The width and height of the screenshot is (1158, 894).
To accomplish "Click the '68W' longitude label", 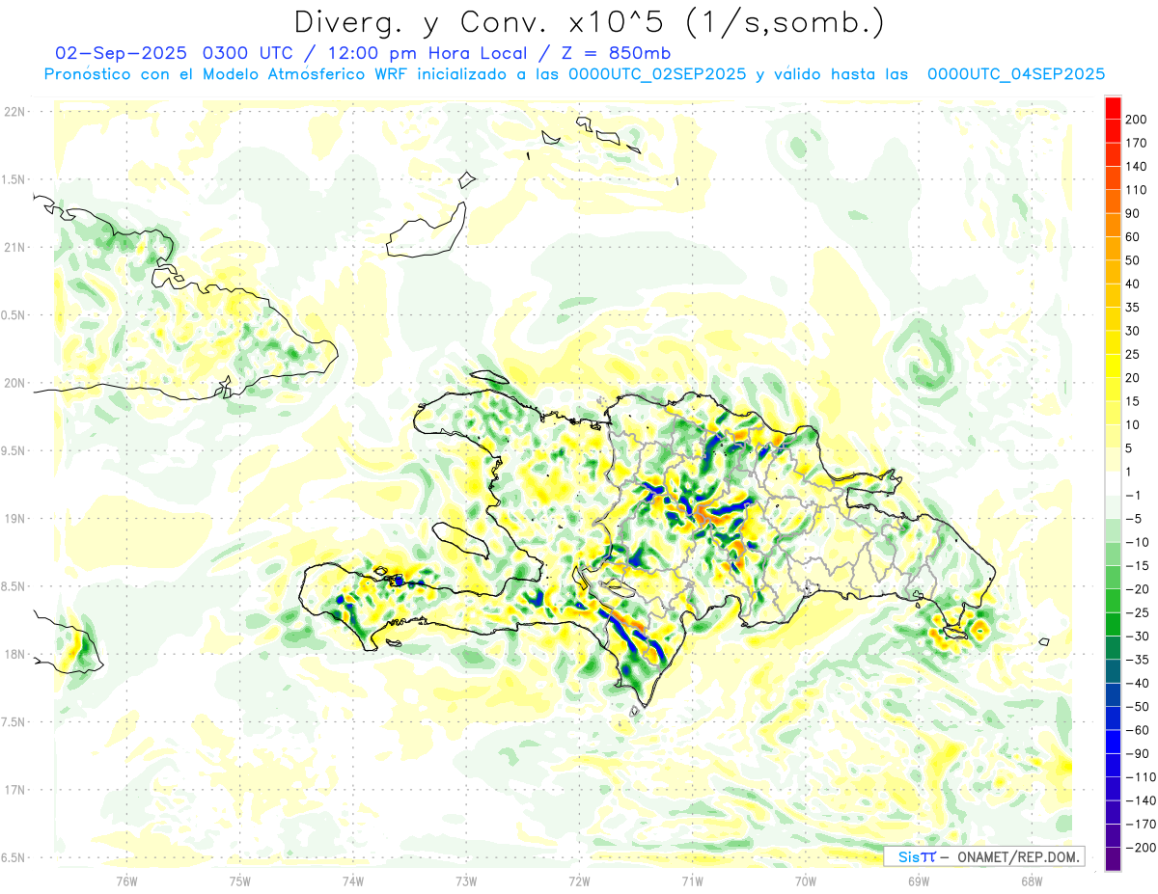I will pyautogui.click(x=1031, y=880).
